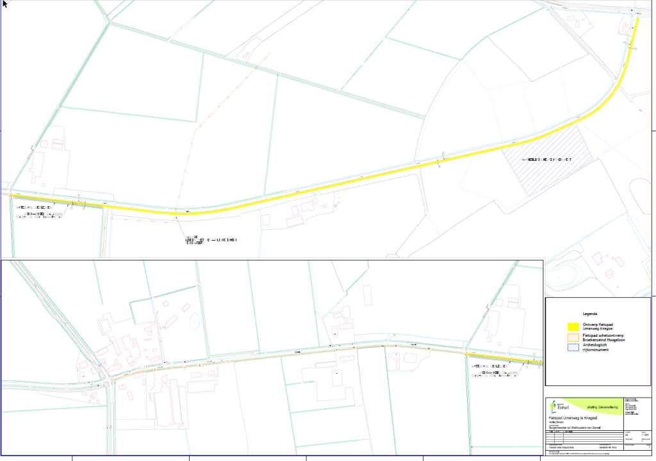656x461 pixels.
Task: Select the text label inside the hatched monument area
Action: tap(546, 159)
